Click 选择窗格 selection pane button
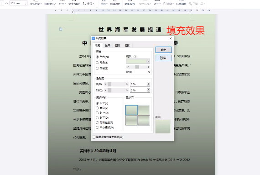This screenshot has height=175, width=260. coord(181,4)
